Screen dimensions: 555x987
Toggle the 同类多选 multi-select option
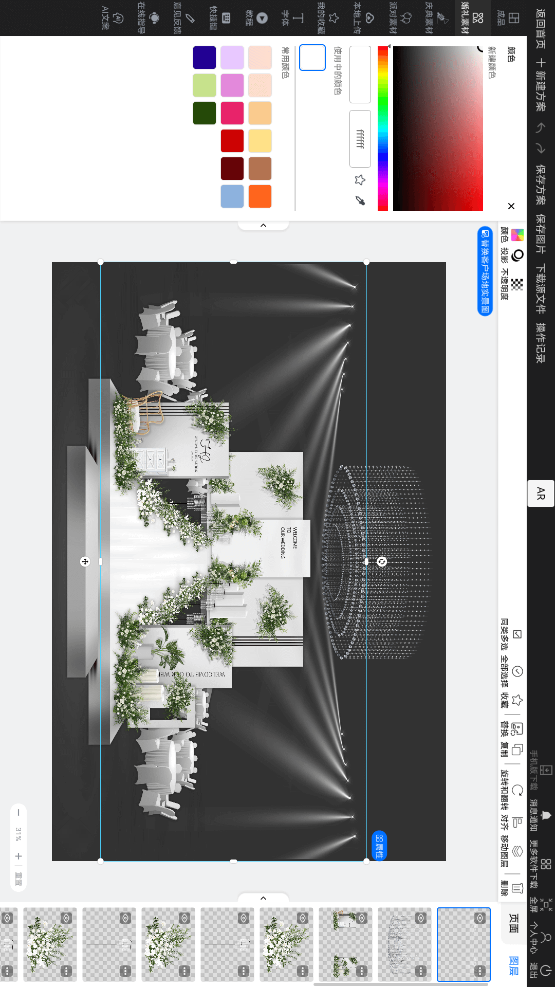(x=516, y=634)
